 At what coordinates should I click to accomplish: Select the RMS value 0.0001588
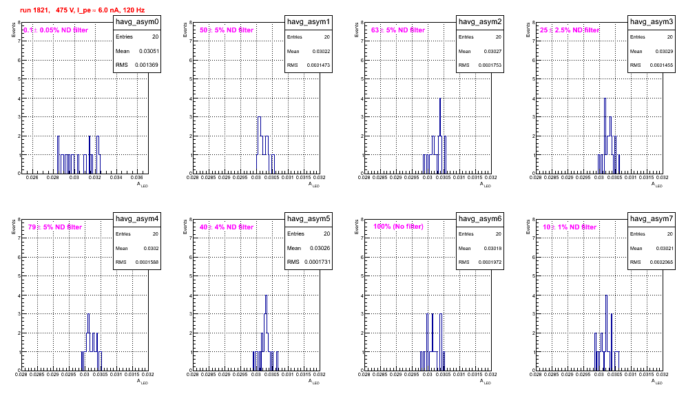(147, 262)
